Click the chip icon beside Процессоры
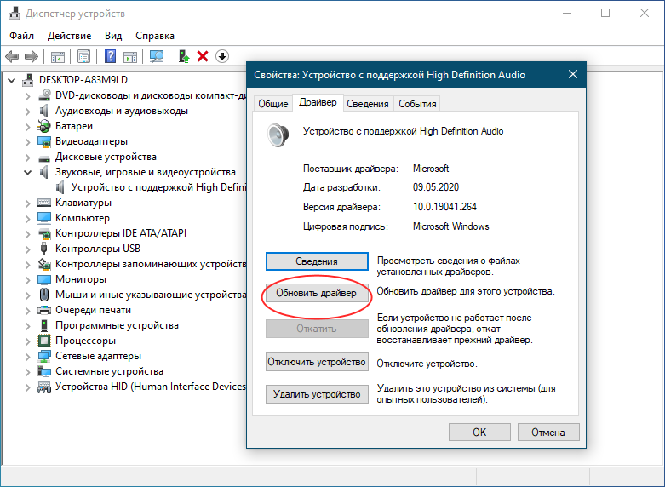The height and width of the screenshot is (487, 665). tap(44, 341)
